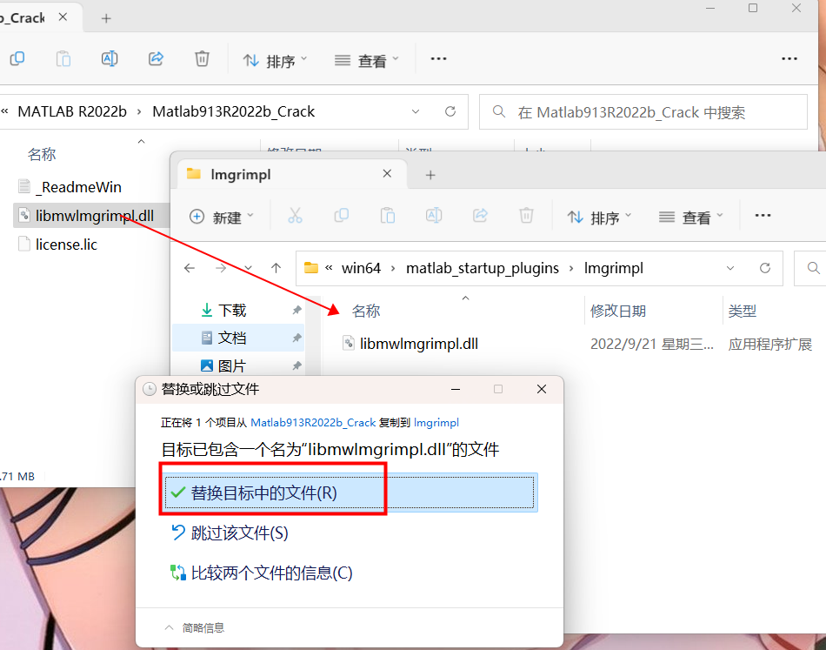Add a new tab next to lmgrimpl tab
This screenshot has width=826, height=650.
pos(430,175)
